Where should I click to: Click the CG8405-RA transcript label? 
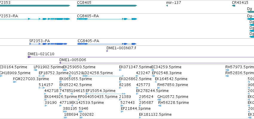tap(88, 16)
